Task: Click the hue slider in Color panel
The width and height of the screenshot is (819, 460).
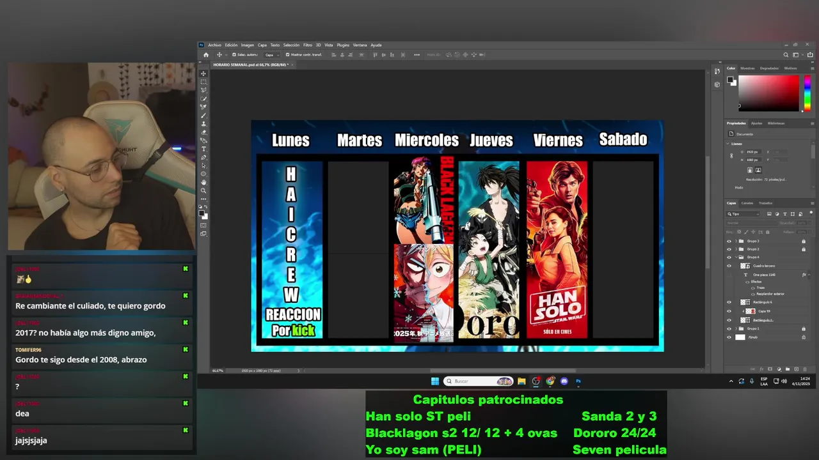Action: coord(807,93)
